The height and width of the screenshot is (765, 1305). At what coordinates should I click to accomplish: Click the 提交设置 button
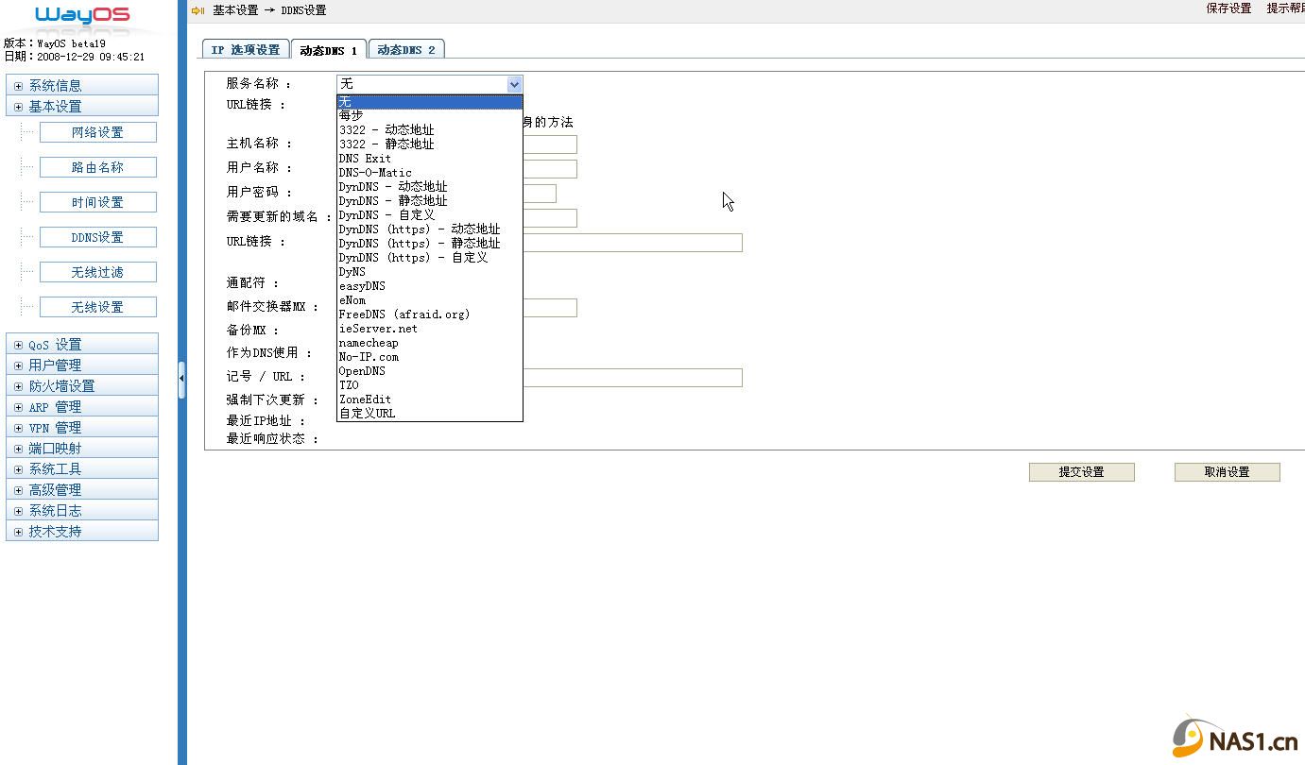click(1081, 472)
